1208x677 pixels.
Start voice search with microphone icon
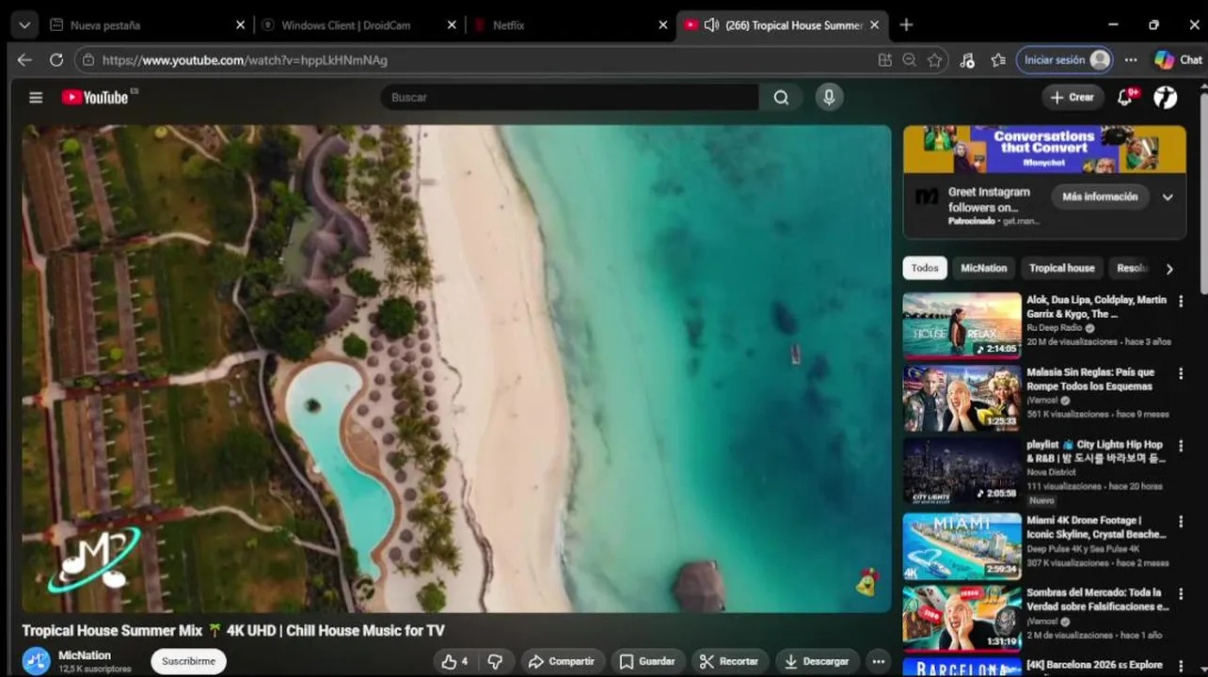click(x=829, y=97)
